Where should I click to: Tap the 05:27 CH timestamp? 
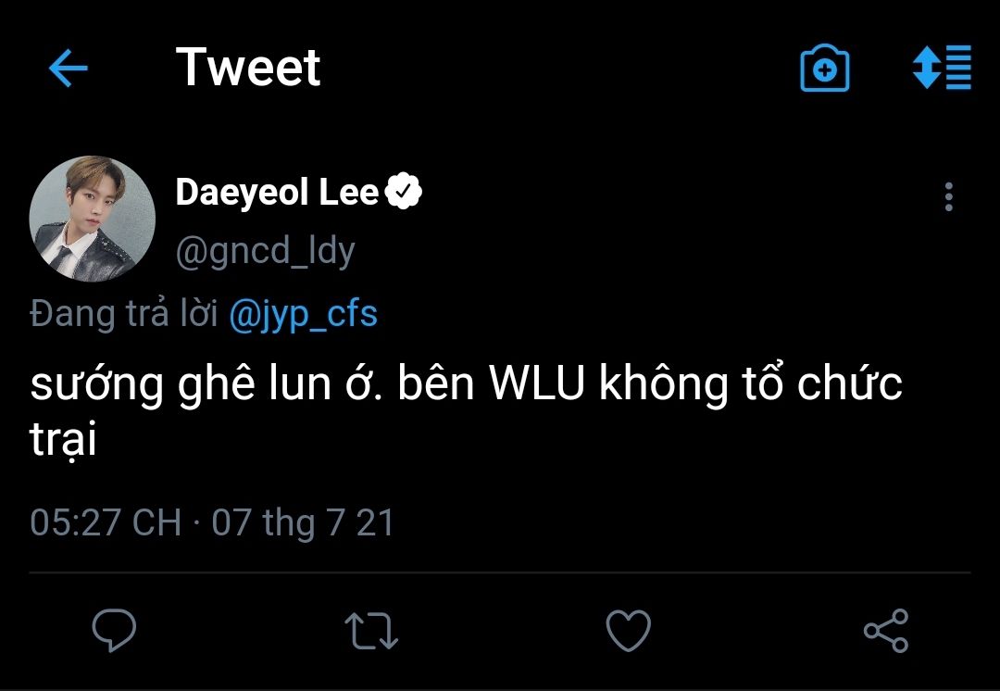click(105, 522)
